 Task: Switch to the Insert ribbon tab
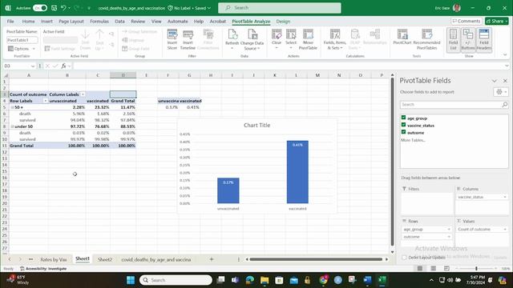point(46,22)
